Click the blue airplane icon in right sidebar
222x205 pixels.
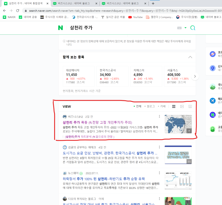[x=212, y=101]
